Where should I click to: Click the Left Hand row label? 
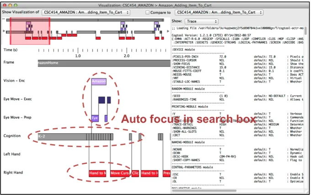coord(12,154)
